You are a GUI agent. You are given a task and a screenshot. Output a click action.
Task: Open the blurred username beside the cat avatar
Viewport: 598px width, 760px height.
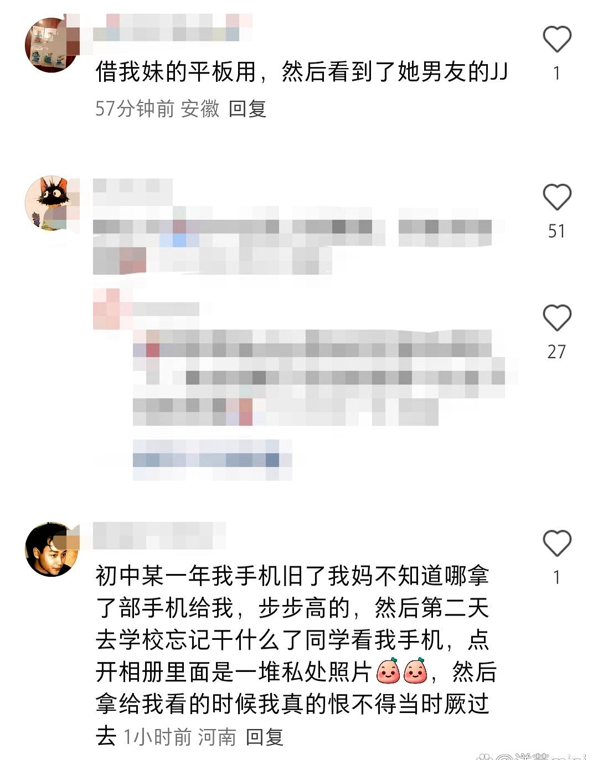click(x=133, y=192)
